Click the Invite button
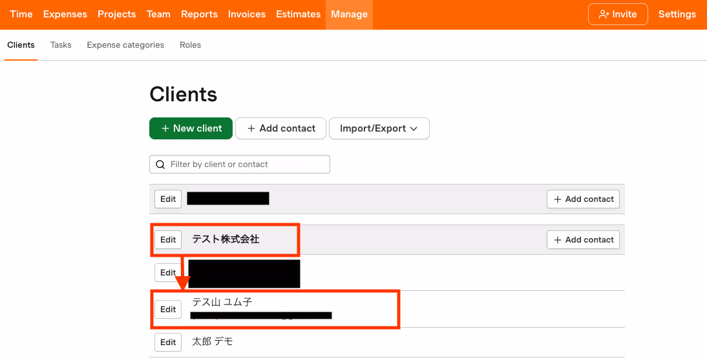 pyautogui.click(x=618, y=14)
